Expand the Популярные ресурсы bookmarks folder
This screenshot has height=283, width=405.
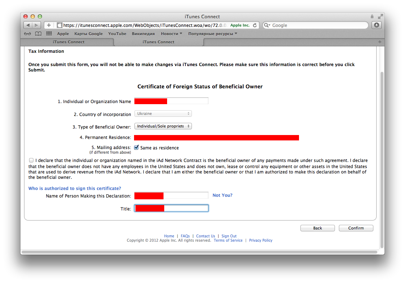point(213,33)
